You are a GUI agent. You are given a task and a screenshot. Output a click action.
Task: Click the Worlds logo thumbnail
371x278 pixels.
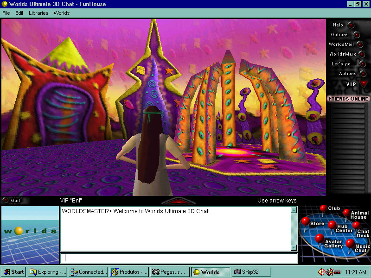tap(30, 235)
